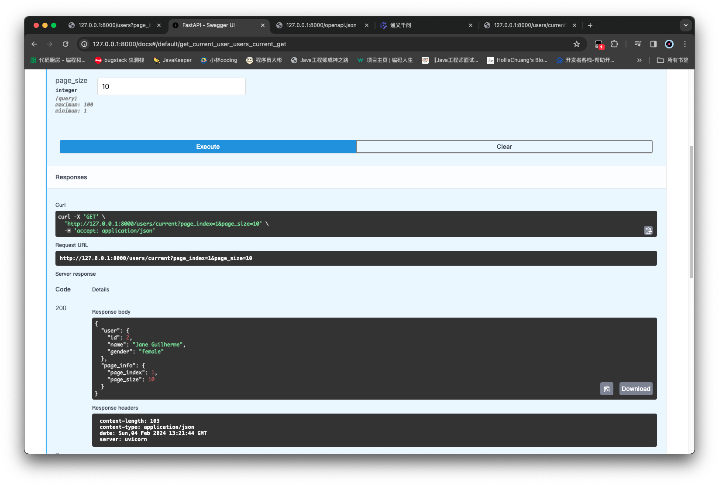Close the users/current tab

[x=575, y=25]
